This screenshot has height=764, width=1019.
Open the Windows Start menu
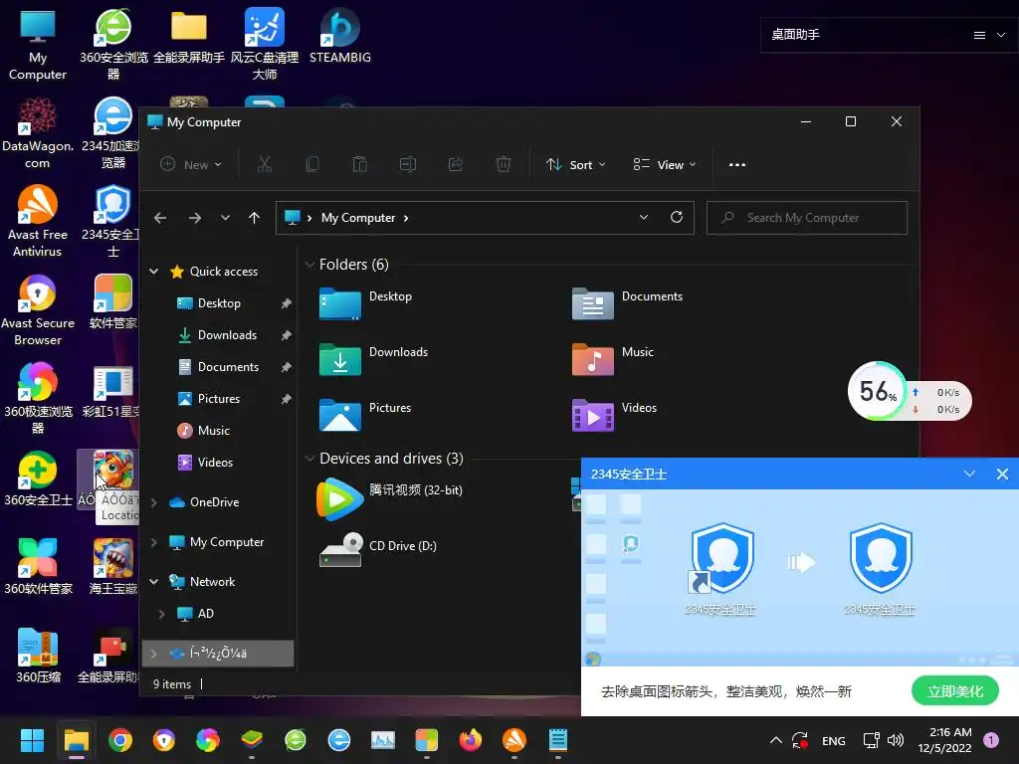click(x=33, y=740)
